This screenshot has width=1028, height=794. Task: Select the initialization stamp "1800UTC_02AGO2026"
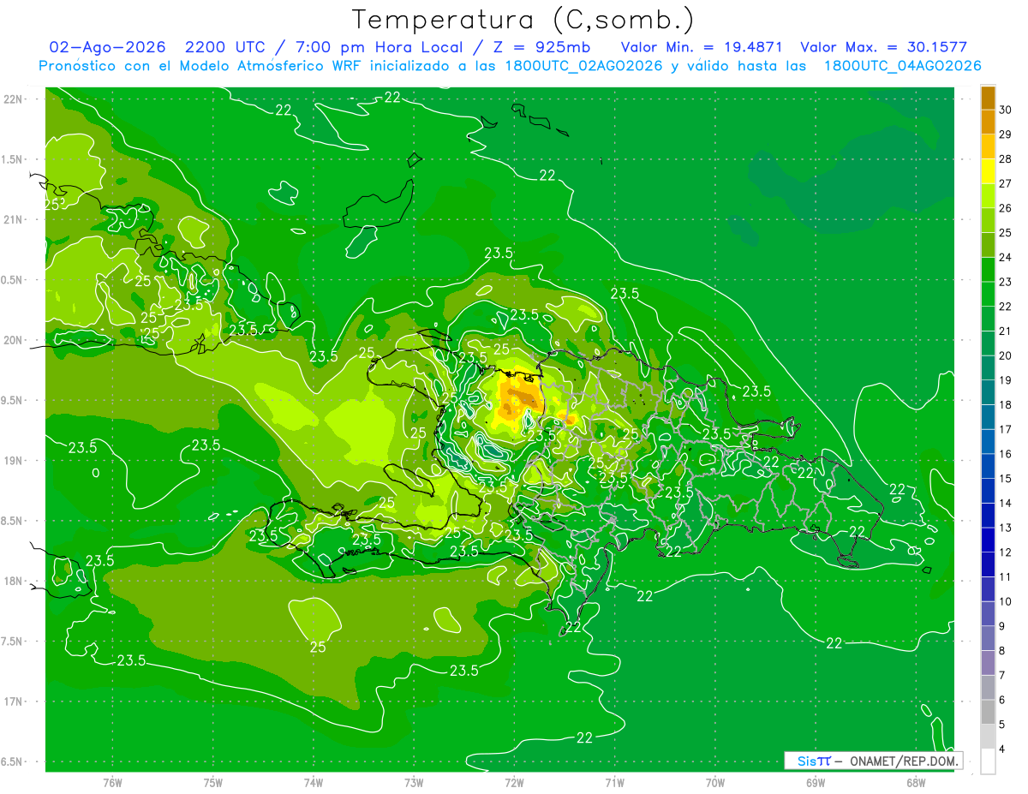click(582, 66)
